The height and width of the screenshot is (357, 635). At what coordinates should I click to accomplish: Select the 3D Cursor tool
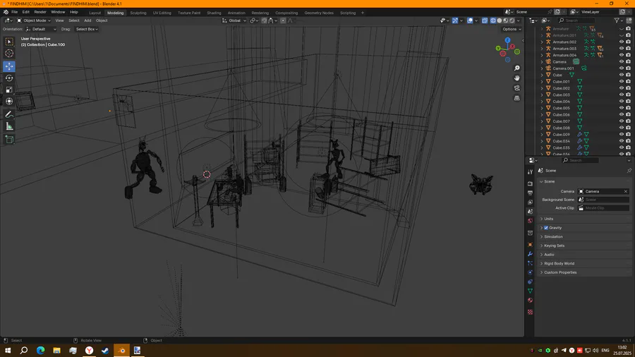pos(9,54)
